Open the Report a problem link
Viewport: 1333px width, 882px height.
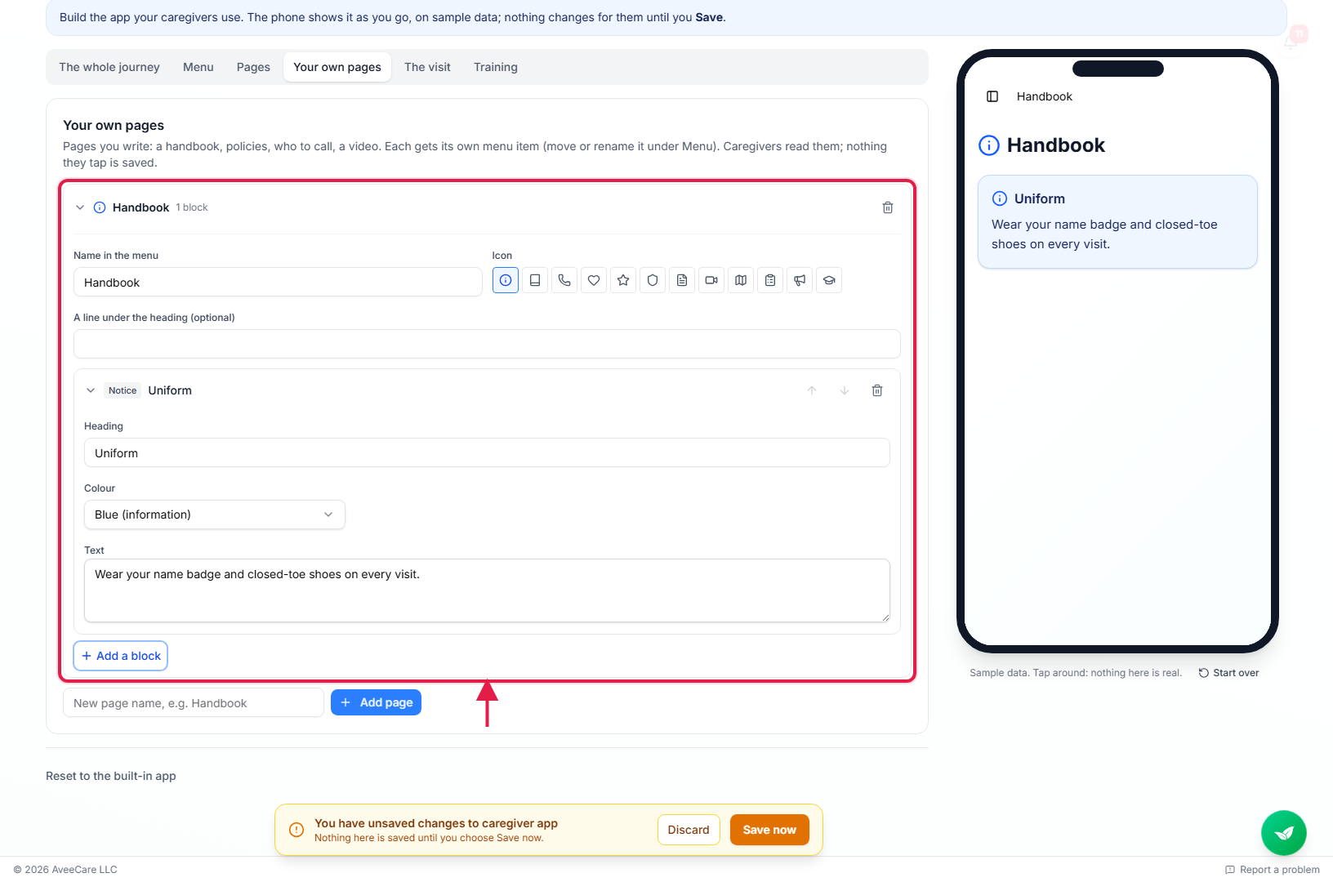(1273, 870)
